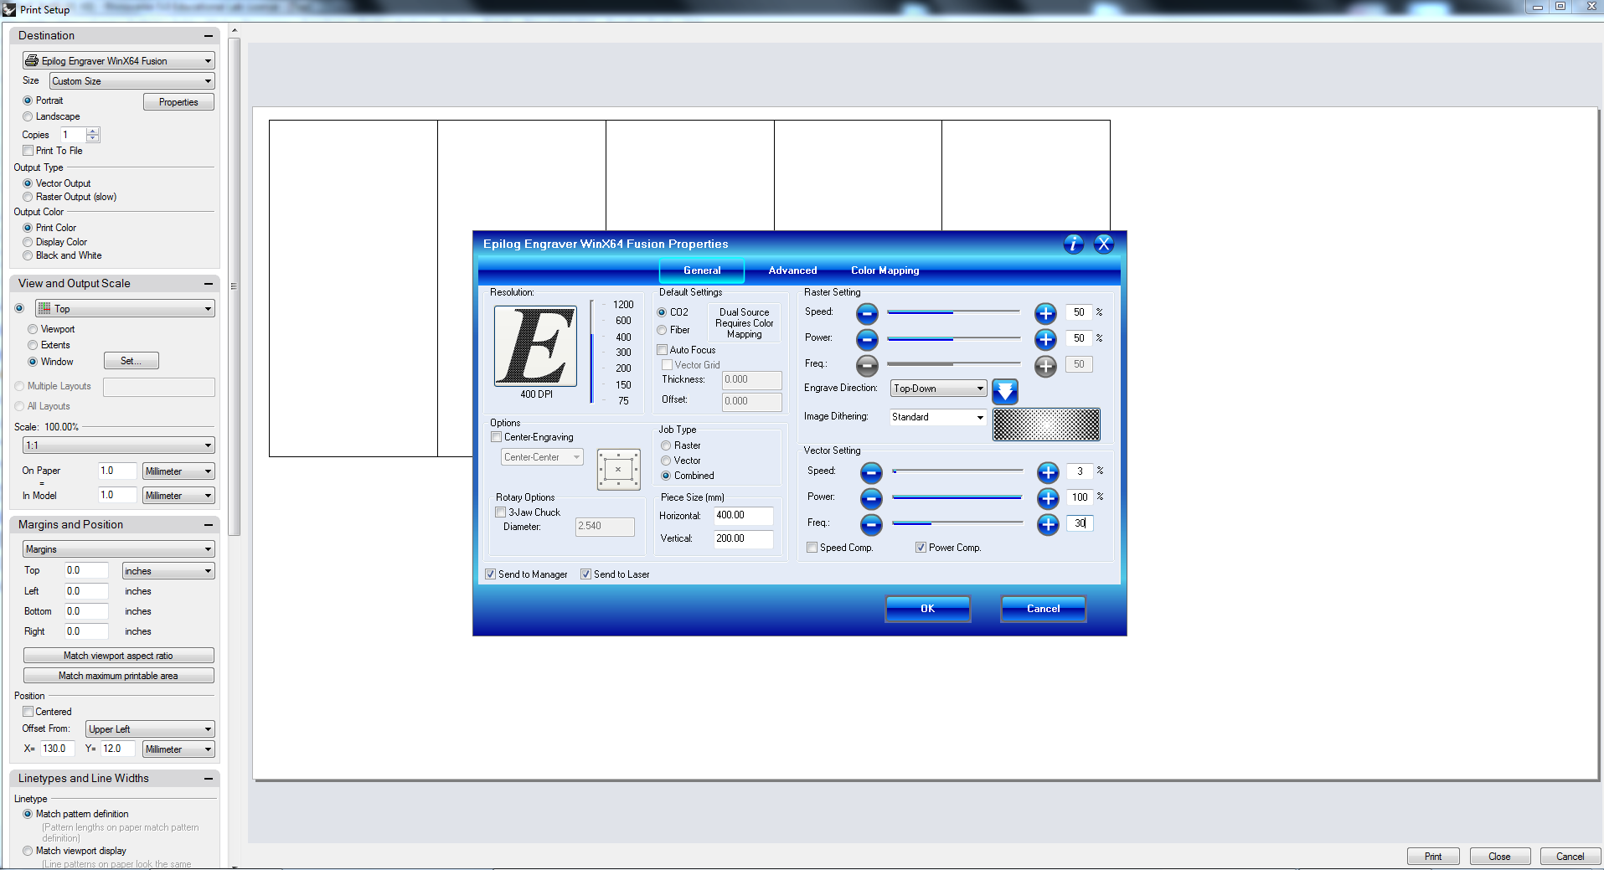Click the Engrave Direction down-arrow icon
1604x870 pixels.
coord(1005,391)
